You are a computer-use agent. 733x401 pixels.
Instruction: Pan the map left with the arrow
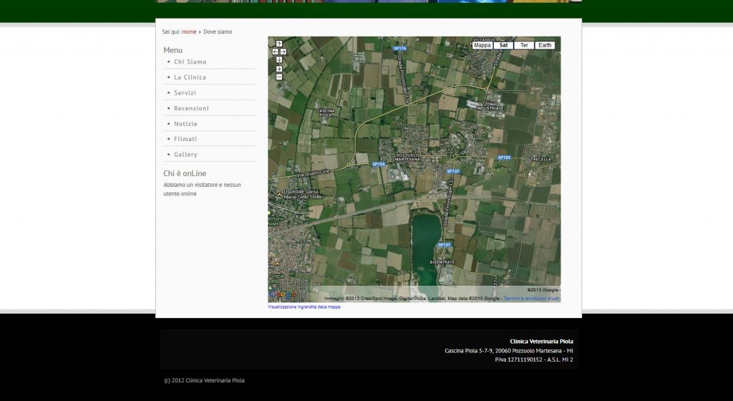click(x=275, y=52)
